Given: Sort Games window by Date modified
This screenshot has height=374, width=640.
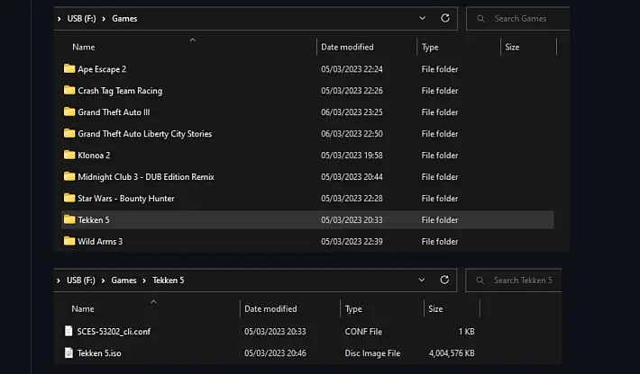Looking at the screenshot, I should pyautogui.click(x=347, y=47).
